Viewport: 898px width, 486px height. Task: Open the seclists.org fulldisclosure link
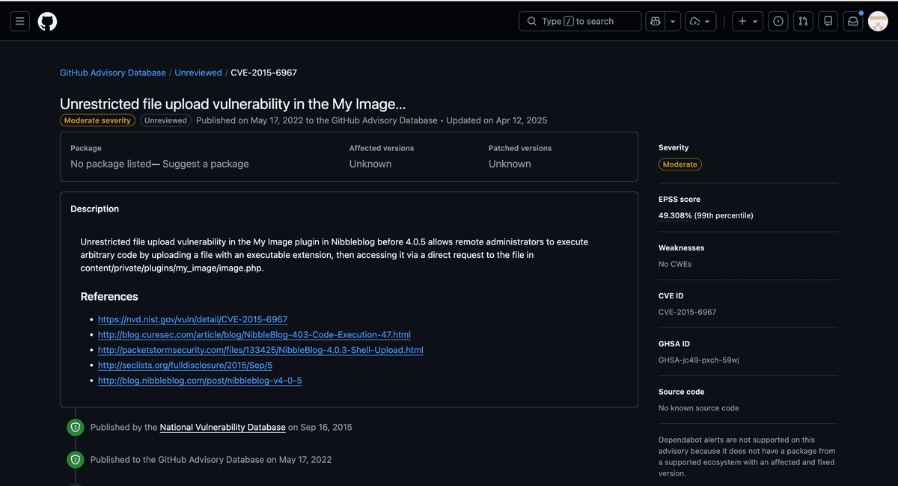tap(185, 366)
